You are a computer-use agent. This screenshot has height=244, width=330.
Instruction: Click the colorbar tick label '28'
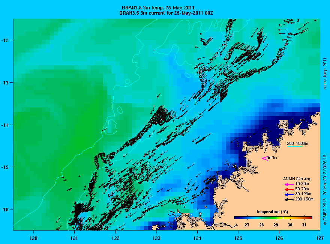261,225
